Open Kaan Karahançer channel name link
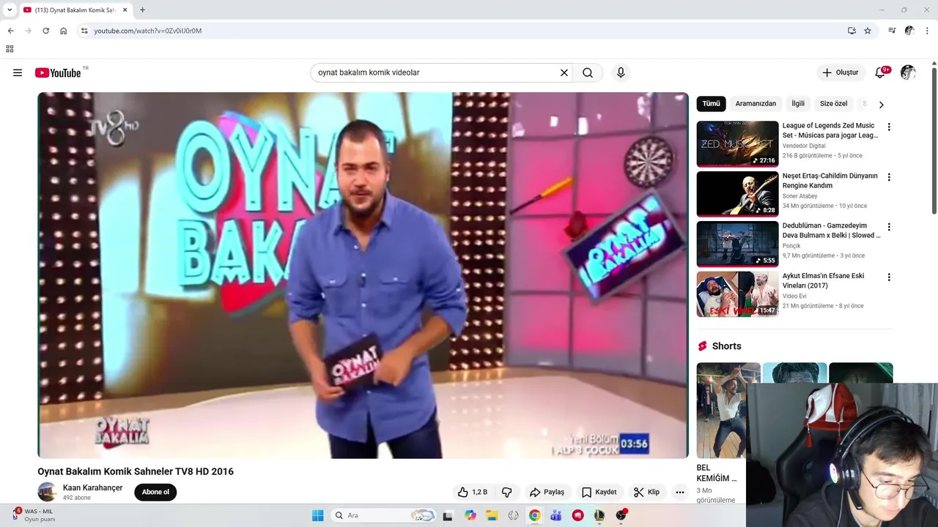Viewport: 938px width, 527px height. click(92, 487)
